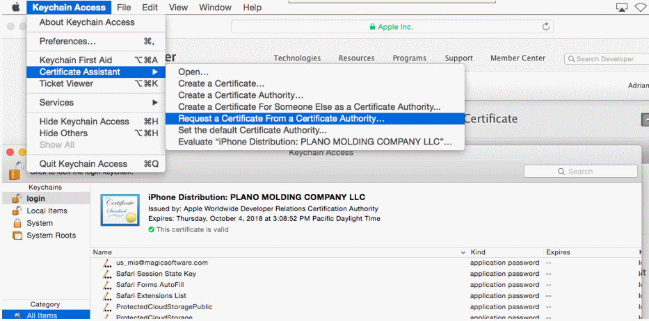Image resolution: width=649 pixels, height=321 pixels.
Task: Click the green valid certificate checkmark
Action: (151, 229)
